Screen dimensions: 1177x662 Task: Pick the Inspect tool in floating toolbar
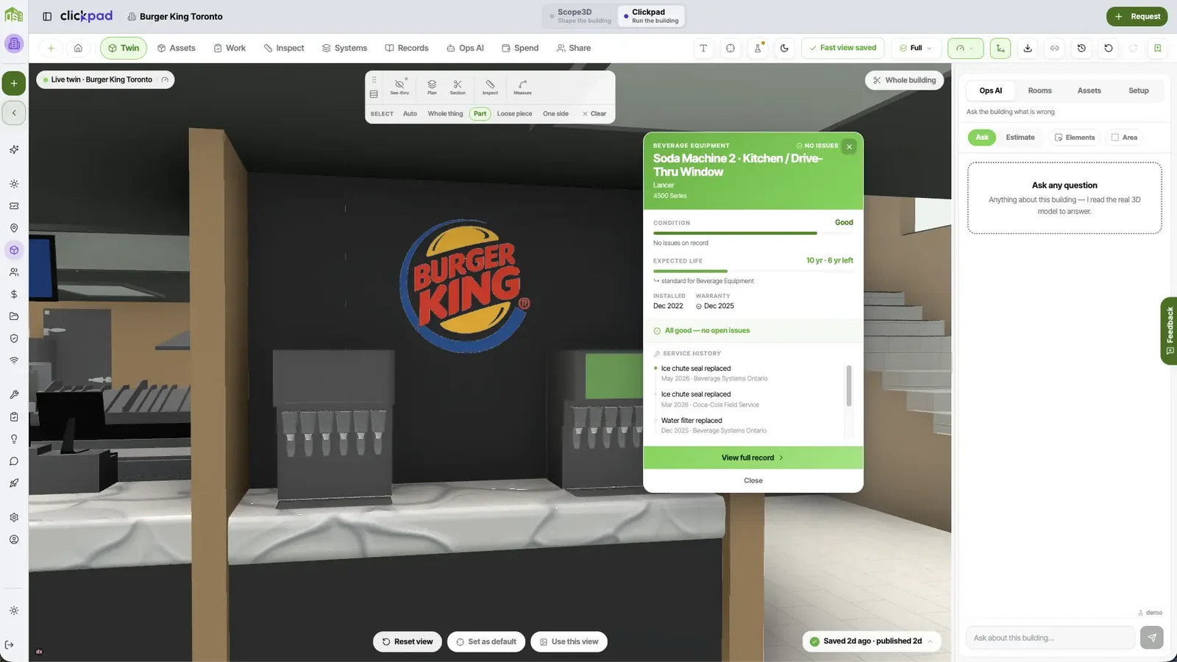coord(490,87)
